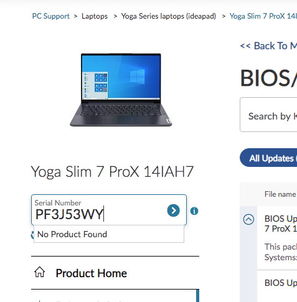The height and width of the screenshot is (302, 297).
Task: Select the All Updates filter pill
Action: (x=268, y=158)
